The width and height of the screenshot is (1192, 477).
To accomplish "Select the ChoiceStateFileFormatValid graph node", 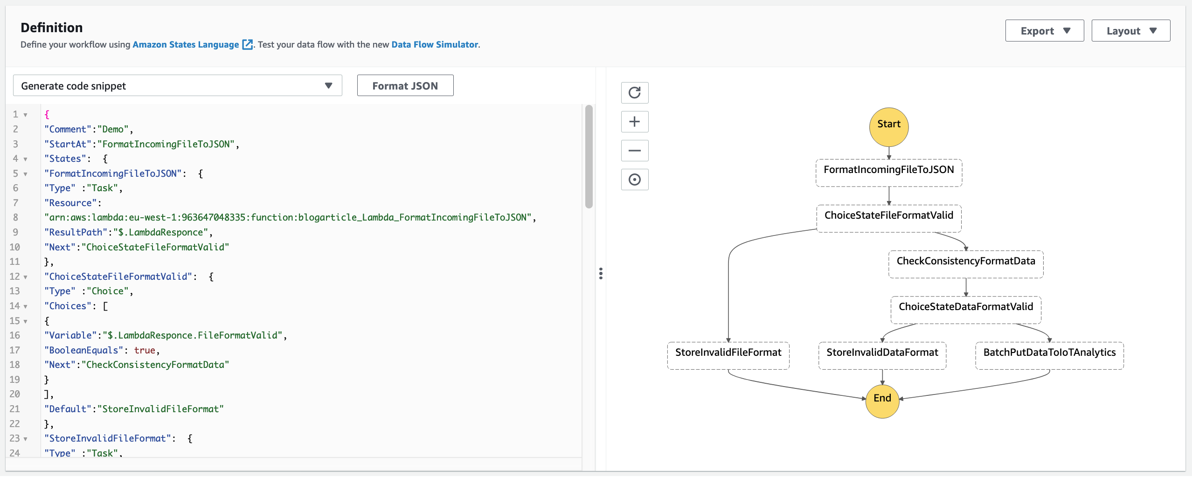I will click(x=889, y=216).
